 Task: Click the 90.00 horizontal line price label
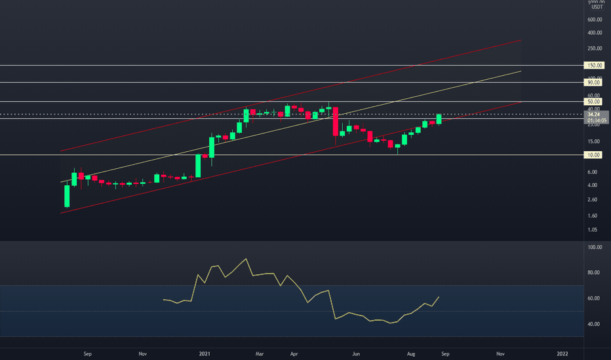pos(593,82)
